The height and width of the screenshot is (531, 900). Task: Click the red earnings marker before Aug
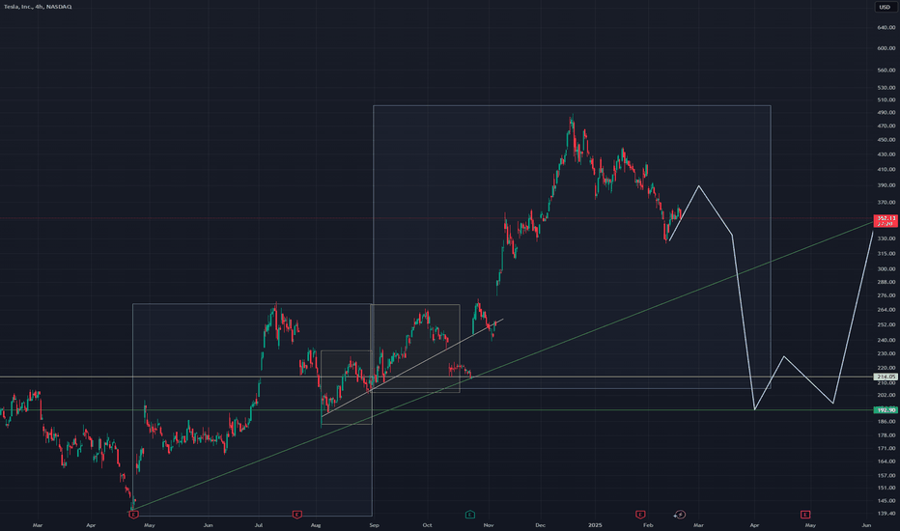(296, 515)
